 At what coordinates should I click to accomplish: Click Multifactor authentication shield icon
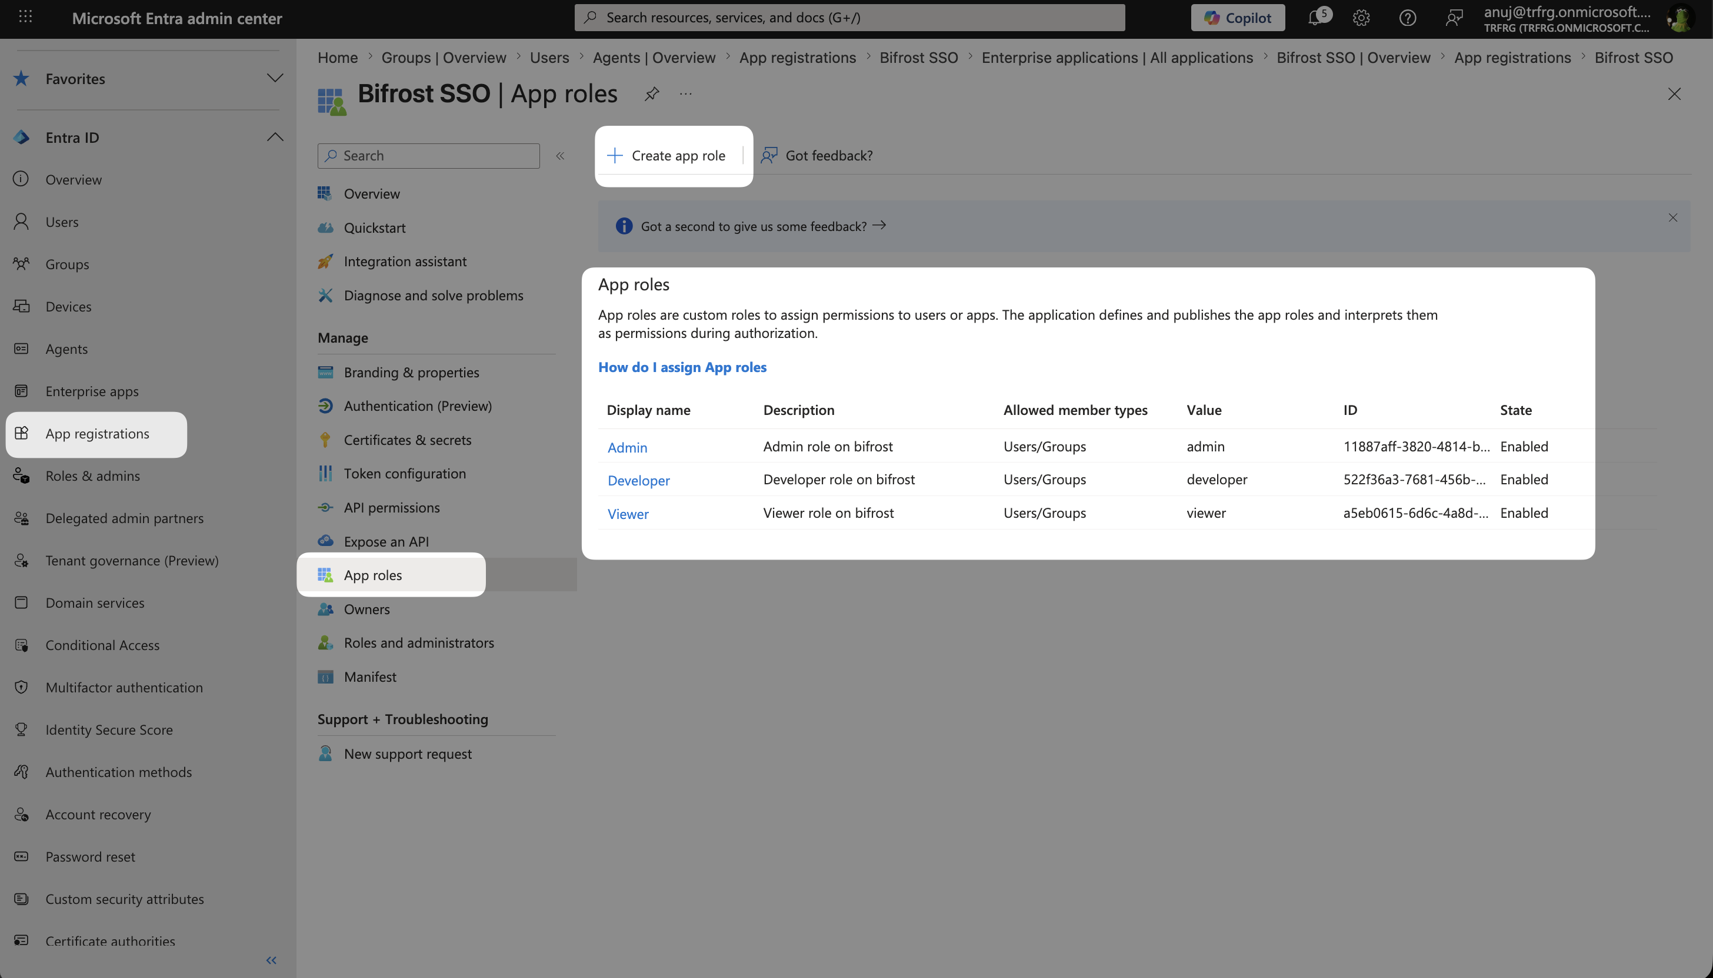click(22, 687)
